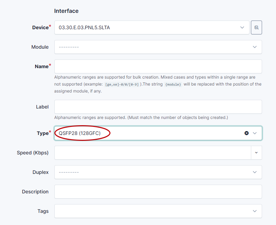Click the Duplex placeholder dashes
Viewport: 276px width, 225px height.
[69, 172]
